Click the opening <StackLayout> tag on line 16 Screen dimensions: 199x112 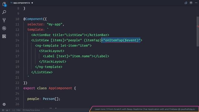pyautogui.click(x=52, y=51)
